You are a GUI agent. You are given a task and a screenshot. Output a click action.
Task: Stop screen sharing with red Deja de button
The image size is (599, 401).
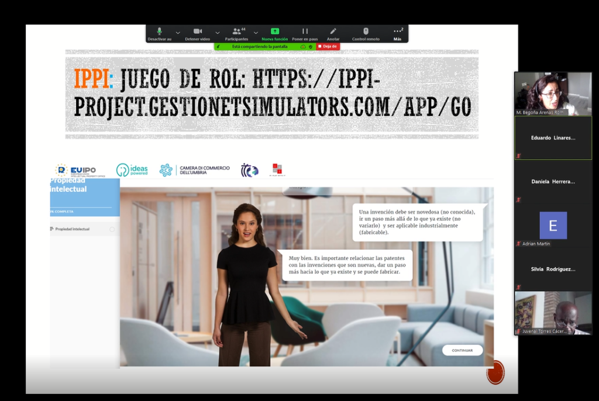click(x=328, y=46)
